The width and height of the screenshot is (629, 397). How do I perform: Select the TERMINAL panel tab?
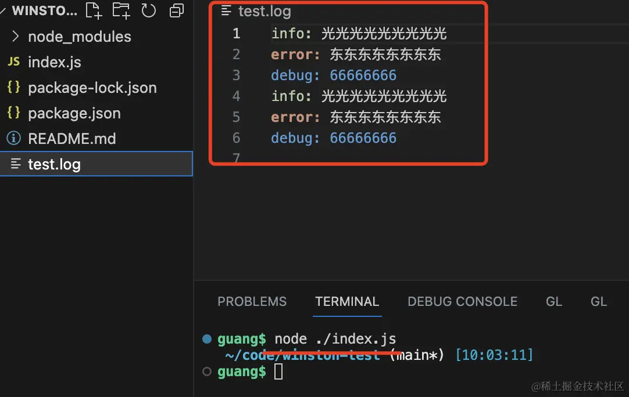pos(347,301)
